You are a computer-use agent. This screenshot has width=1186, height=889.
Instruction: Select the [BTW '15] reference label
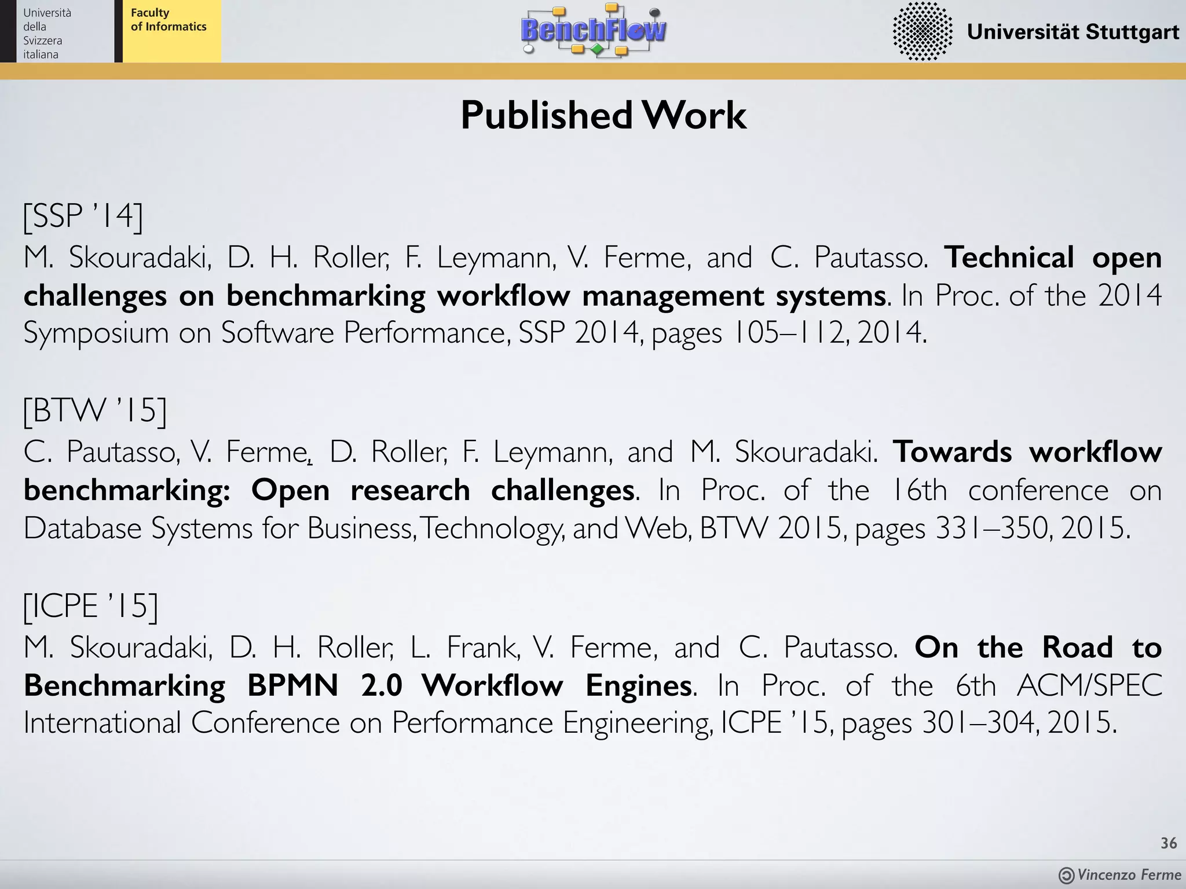pyautogui.click(x=95, y=412)
